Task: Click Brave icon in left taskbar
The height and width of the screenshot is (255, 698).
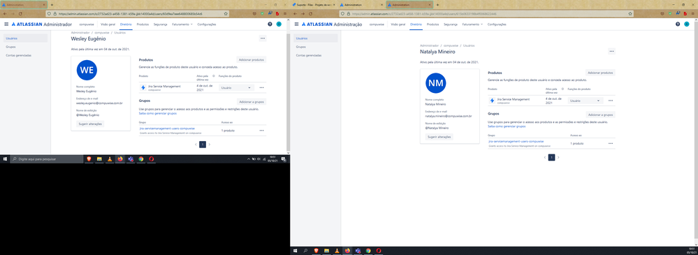Action: tap(88, 159)
